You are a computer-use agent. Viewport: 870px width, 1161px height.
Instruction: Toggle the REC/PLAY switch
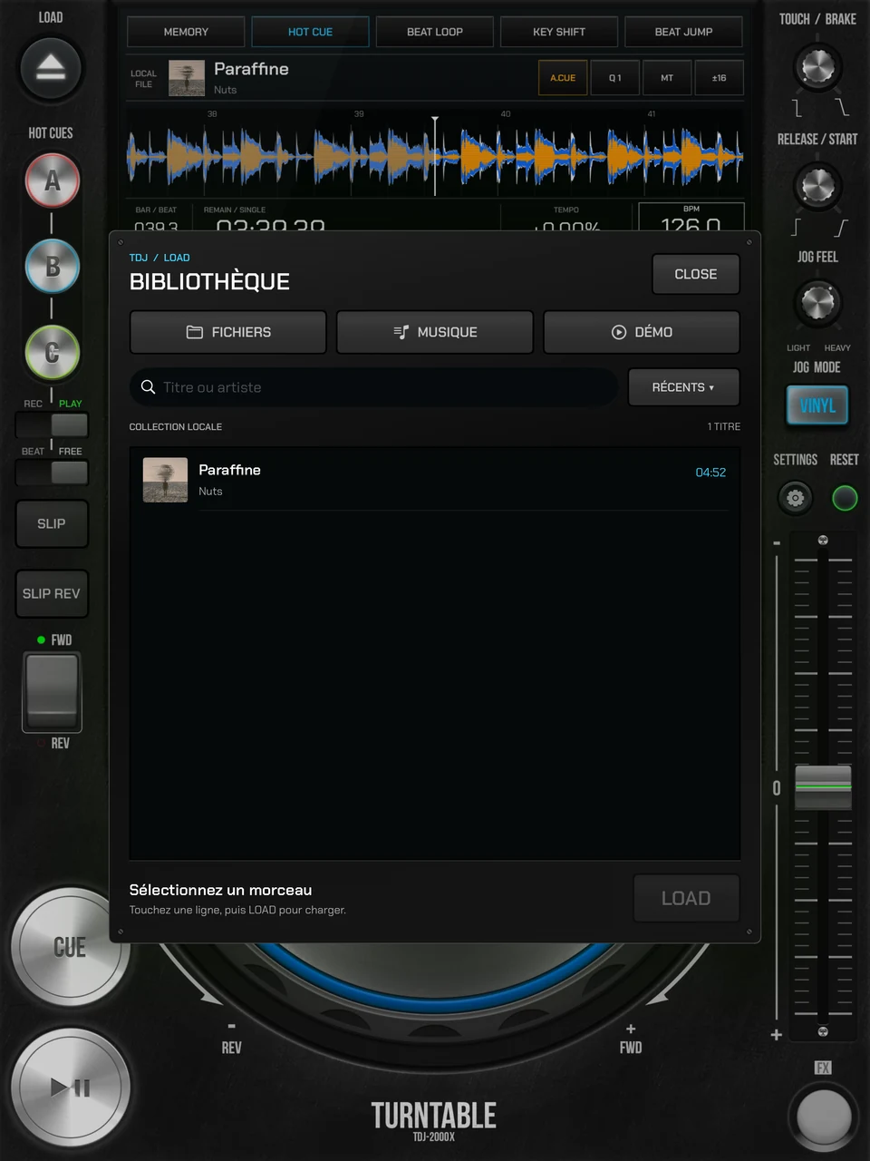point(52,424)
